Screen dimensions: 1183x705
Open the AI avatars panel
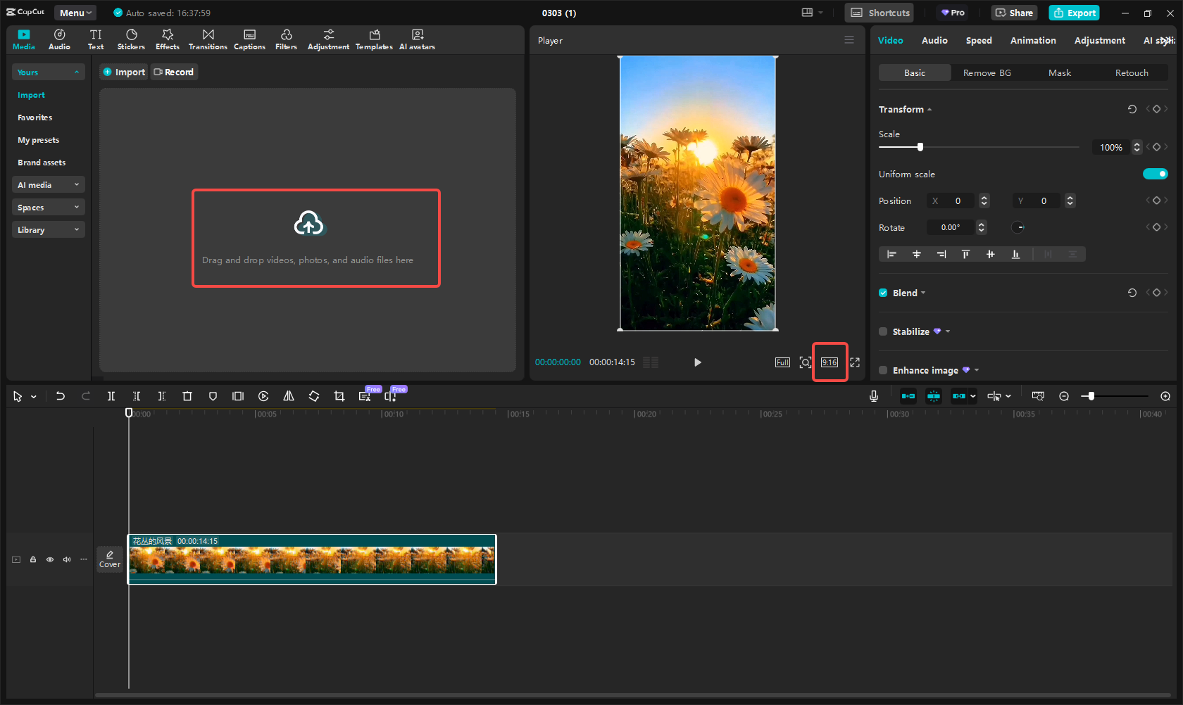coord(417,39)
